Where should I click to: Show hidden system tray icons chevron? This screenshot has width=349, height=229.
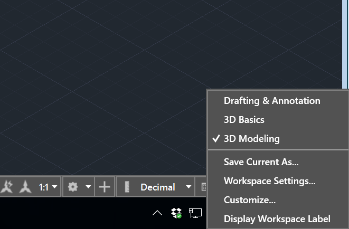click(x=157, y=213)
